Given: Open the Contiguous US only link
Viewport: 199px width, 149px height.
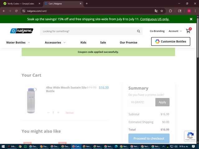Looking at the screenshot, I should (155, 19).
